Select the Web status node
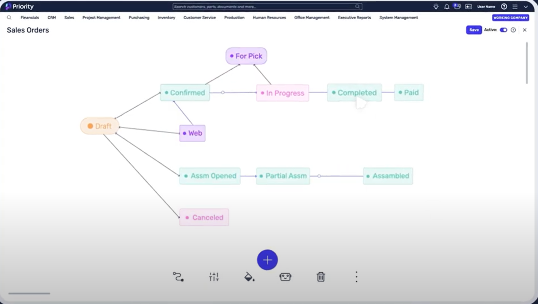Image resolution: width=538 pixels, height=304 pixels. 193,133
